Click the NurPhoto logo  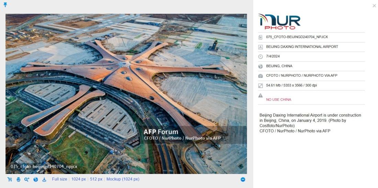click(279, 22)
